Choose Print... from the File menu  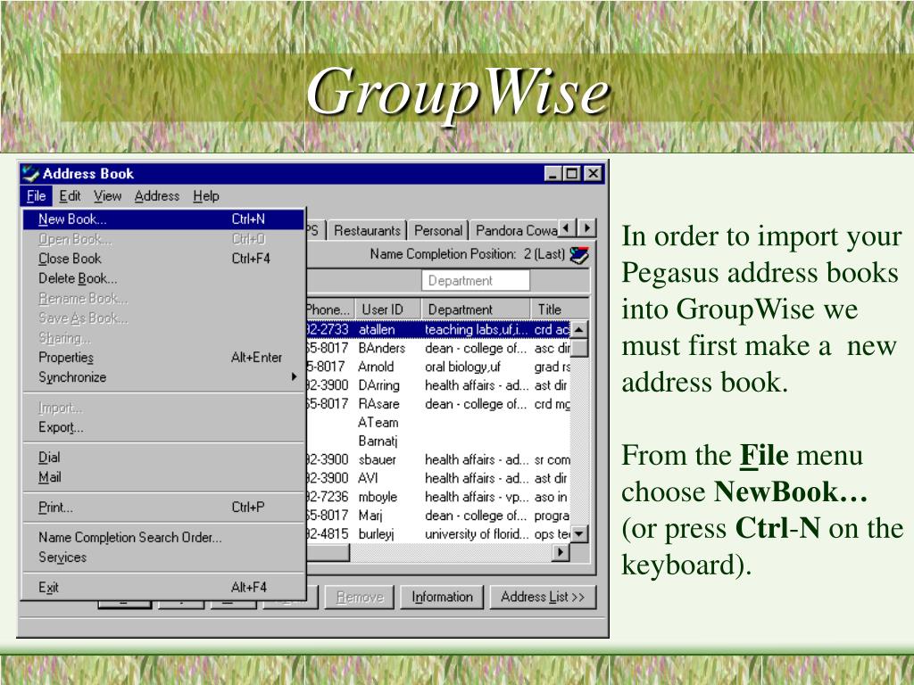[164, 508]
